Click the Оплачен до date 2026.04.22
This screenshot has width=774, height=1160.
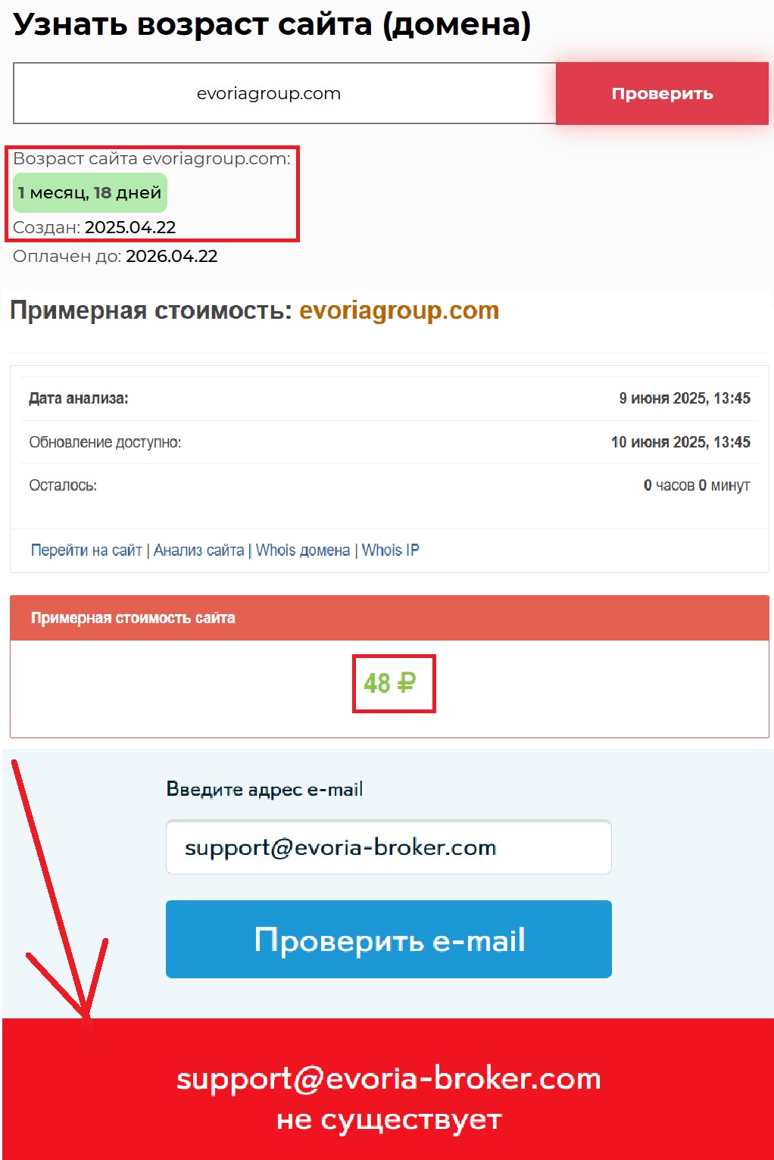click(172, 256)
